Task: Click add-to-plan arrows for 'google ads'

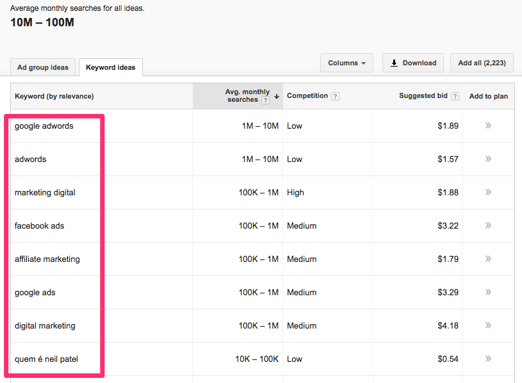Action: pos(488,292)
